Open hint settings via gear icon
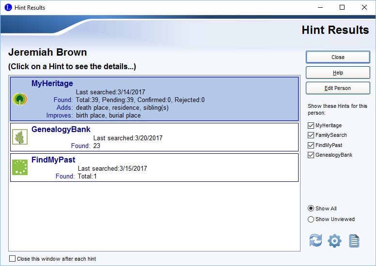 point(334,240)
